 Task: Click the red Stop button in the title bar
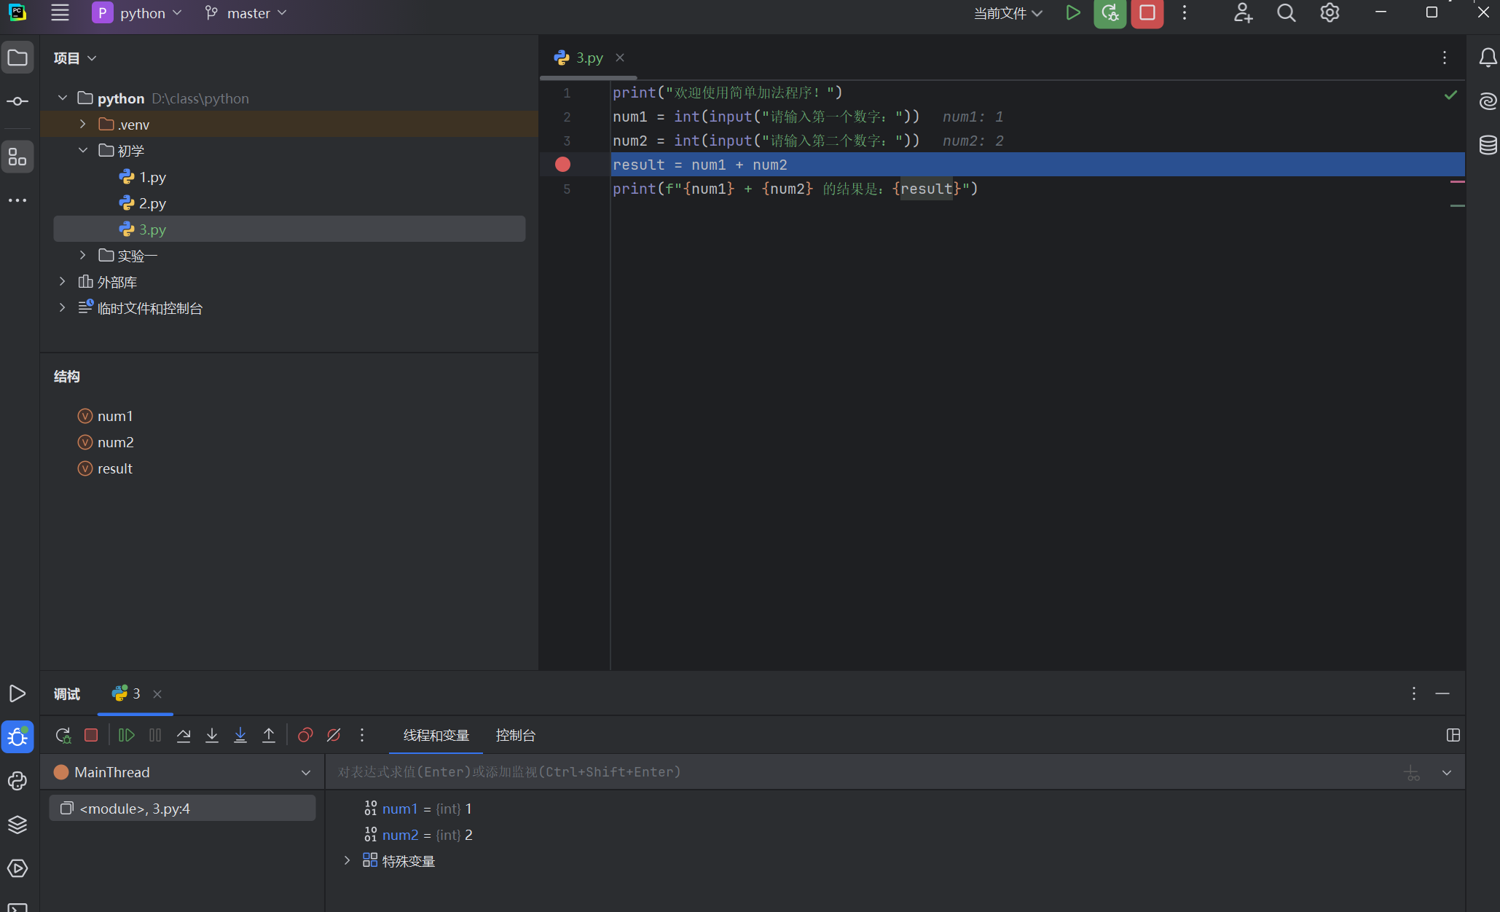pos(1147,13)
